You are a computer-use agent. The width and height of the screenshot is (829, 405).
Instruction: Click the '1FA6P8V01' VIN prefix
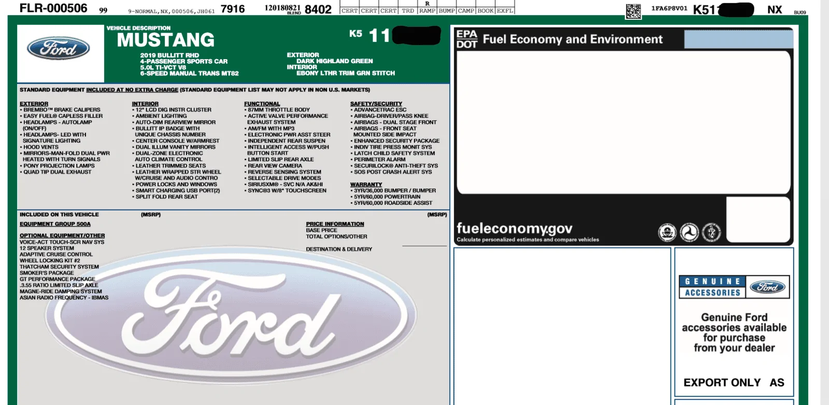pyautogui.click(x=669, y=9)
